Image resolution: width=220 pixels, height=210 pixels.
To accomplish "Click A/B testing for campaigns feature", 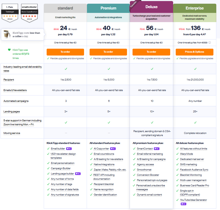I will click(151, 159).
